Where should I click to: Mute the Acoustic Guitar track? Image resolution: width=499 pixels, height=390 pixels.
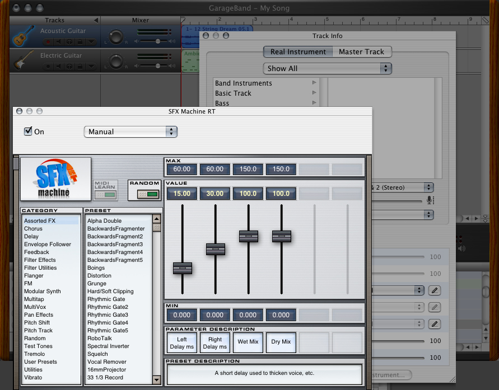[x=59, y=42]
